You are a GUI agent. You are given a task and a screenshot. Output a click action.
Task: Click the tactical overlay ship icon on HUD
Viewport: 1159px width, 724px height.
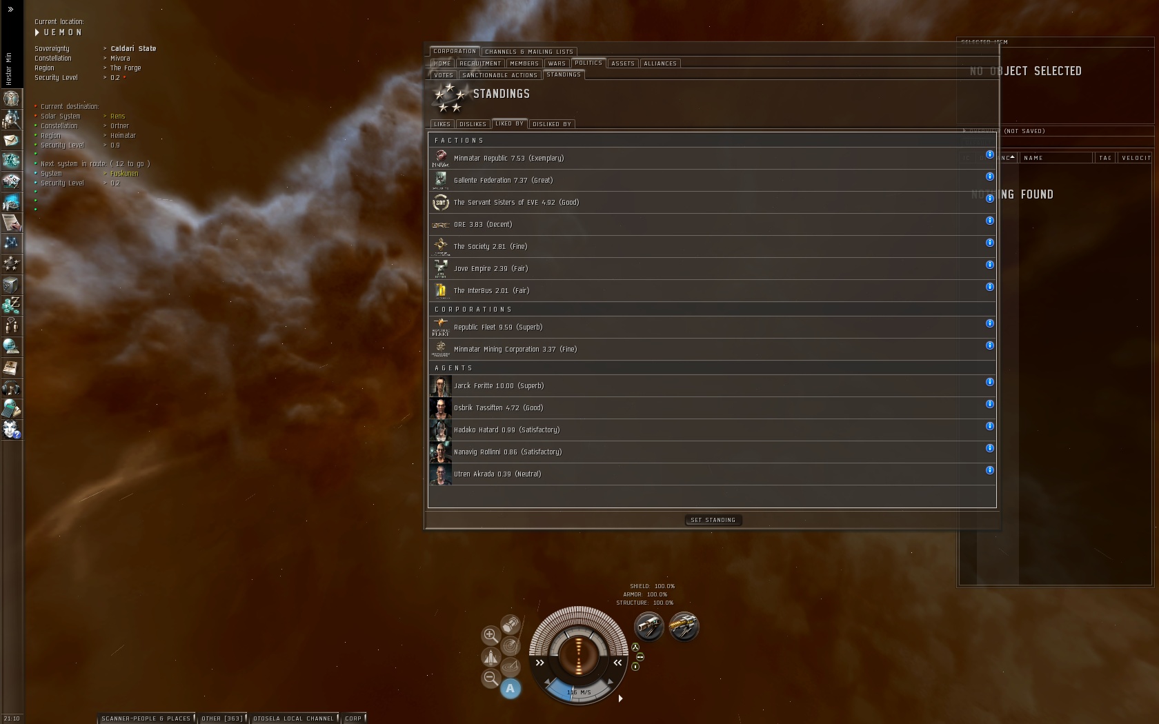tap(491, 656)
